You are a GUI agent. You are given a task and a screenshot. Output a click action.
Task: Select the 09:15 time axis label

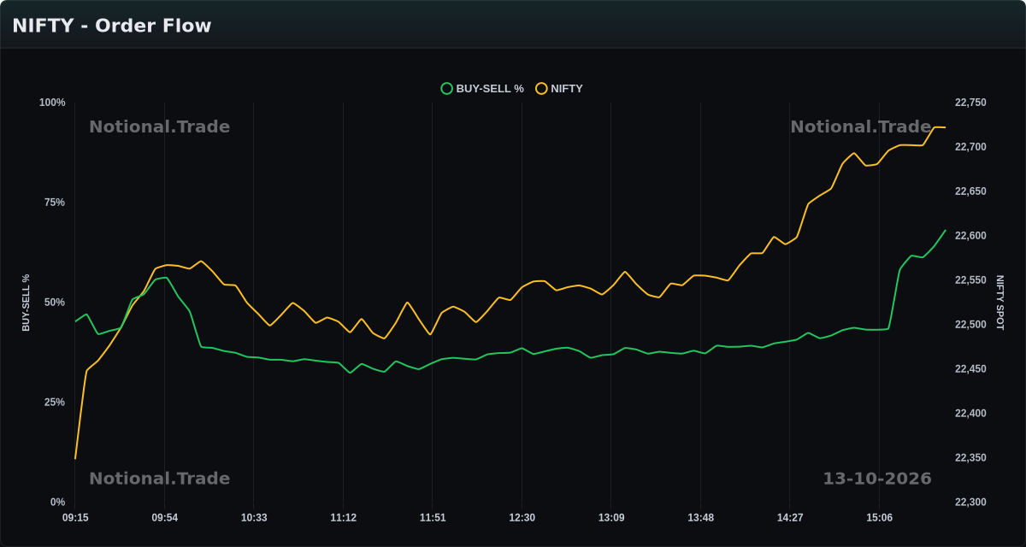pyautogui.click(x=75, y=518)
